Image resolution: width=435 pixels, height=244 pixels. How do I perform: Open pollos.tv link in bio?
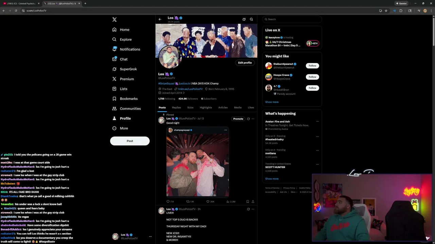coord(185,83)
